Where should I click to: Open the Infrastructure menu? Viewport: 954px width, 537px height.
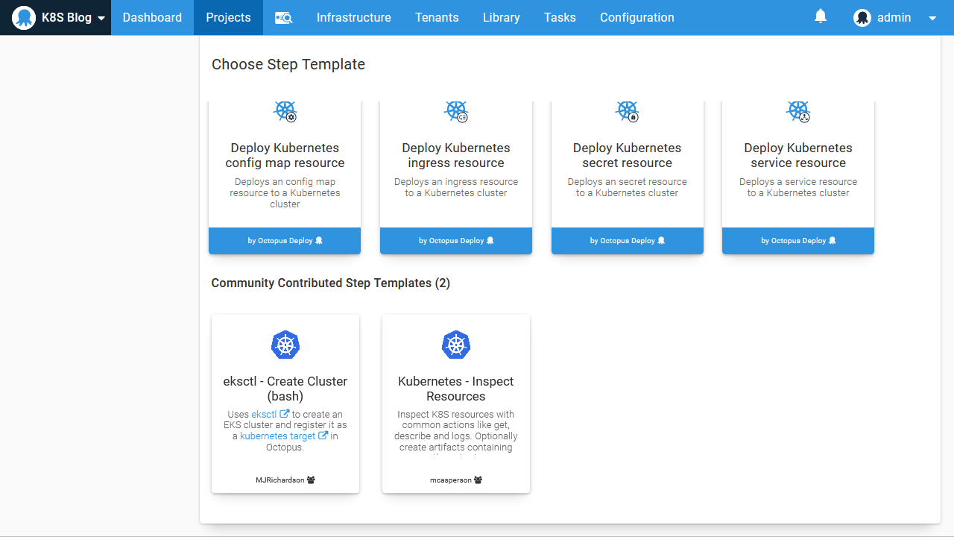point(353,18)
